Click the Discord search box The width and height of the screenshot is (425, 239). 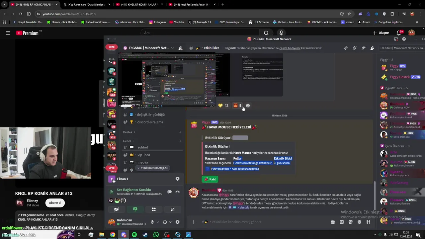tap(402, 48)
